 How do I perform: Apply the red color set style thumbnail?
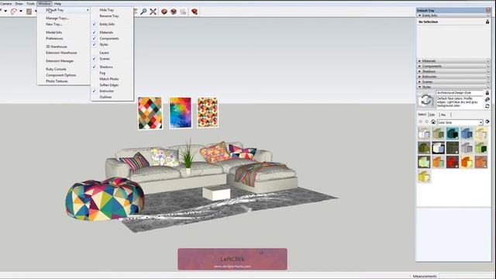pyautogui.click(x=453, y=162)
